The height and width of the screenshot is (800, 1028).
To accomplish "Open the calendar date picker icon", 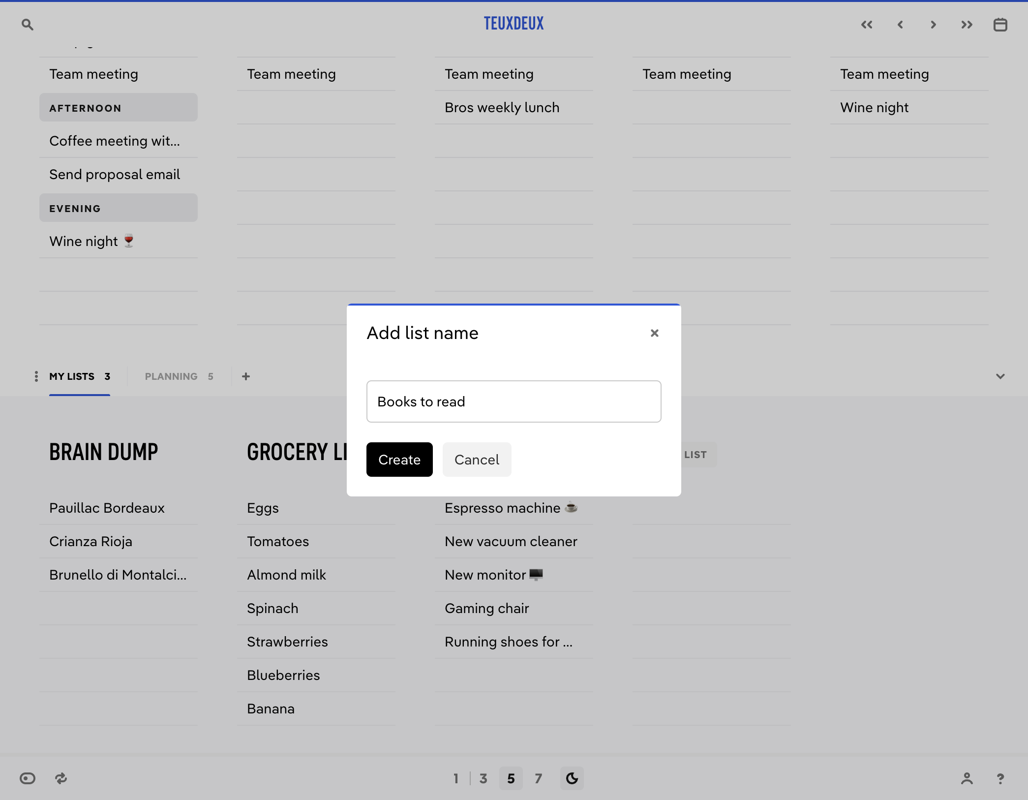I will pyautogui.click(x=1000, y=25).
